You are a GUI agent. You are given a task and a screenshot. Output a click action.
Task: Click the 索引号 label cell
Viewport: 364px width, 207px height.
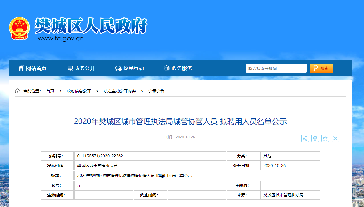pos(57,156)
